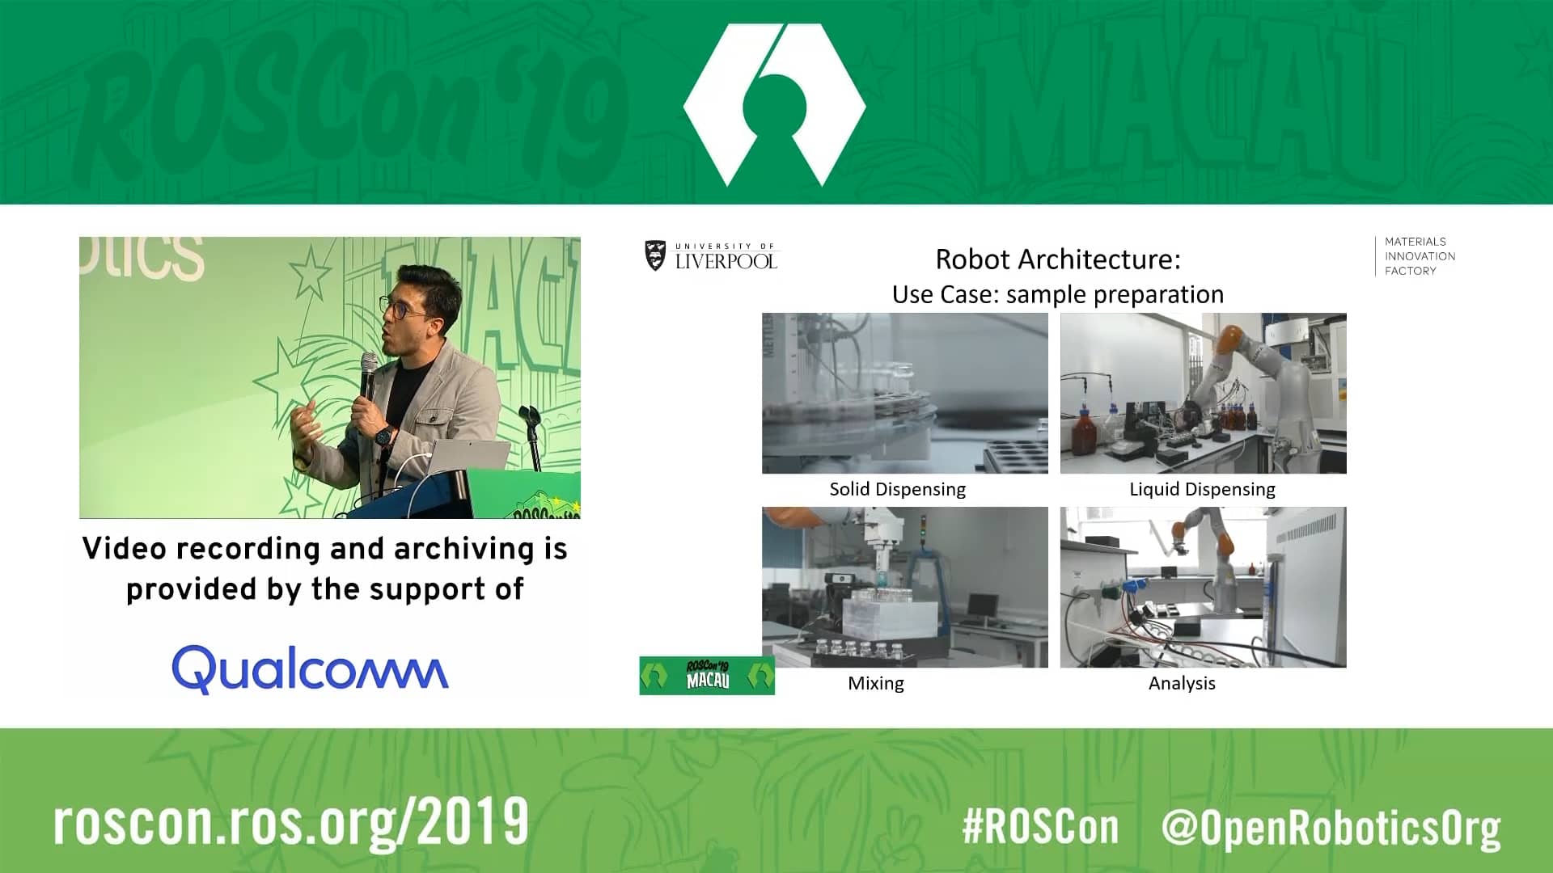
Task: Click 'provided by the support of' text line
Action: point(325,589)
